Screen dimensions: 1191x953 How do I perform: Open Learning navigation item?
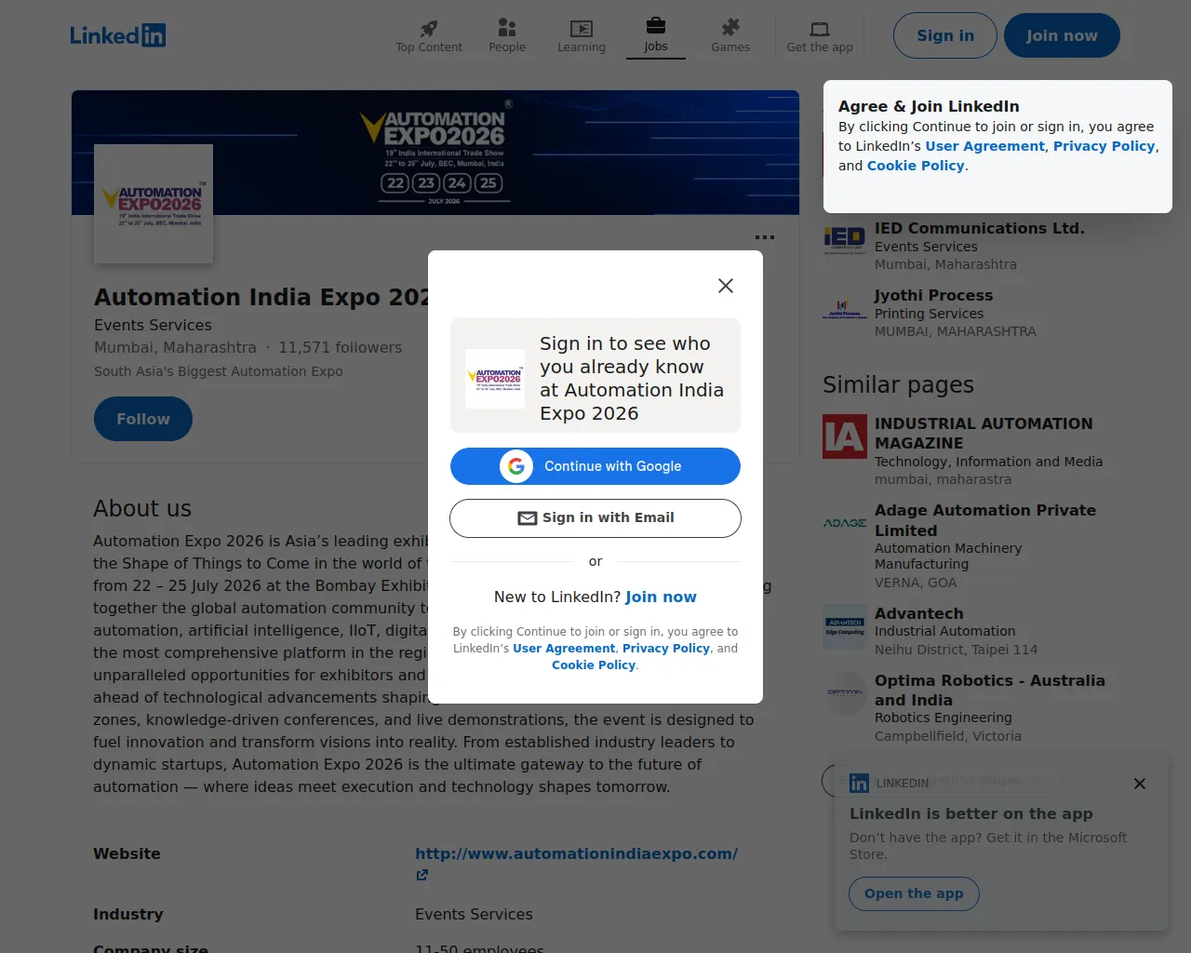582,36
